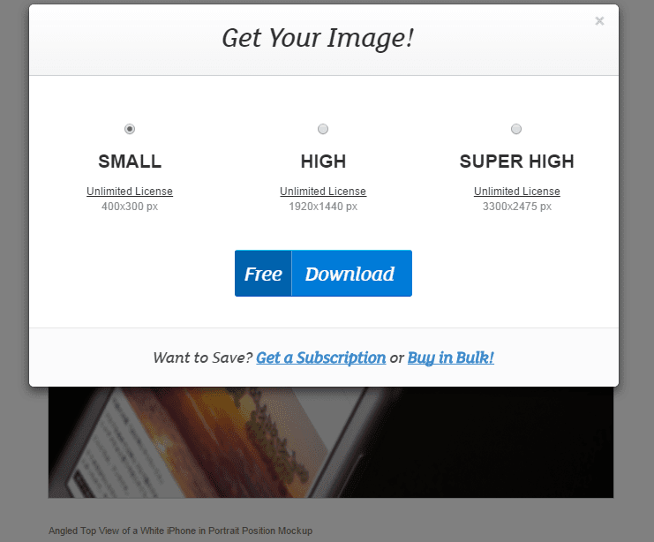
Task: Click the iPhone mockup preview image
Action: [331, 442]
